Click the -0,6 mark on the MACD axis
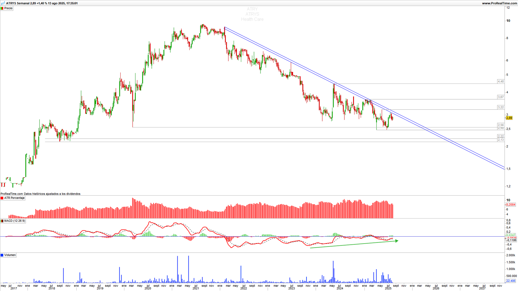 pos(509,249)
